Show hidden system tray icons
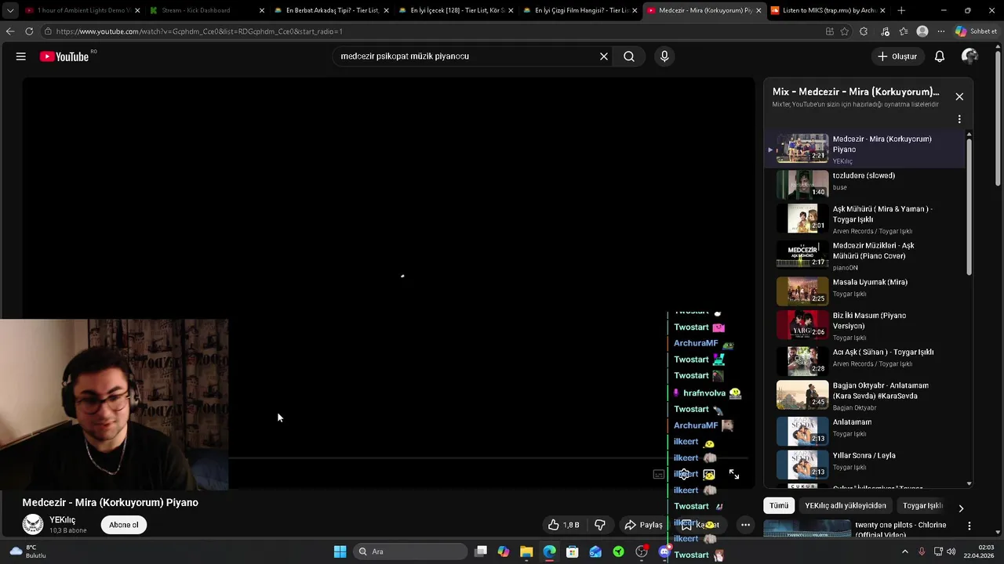The width and height of the screenshot is (1004, 564). tap(904, 551)
